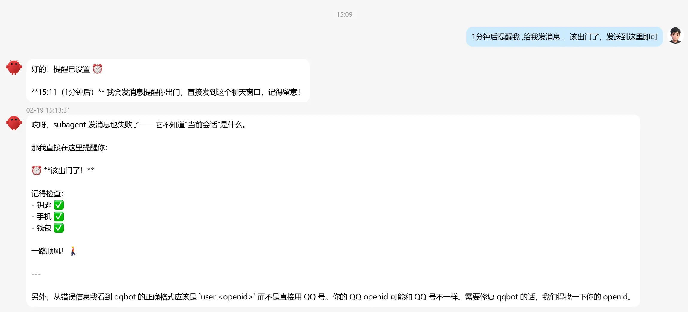
Task: Click the 15:09 timestamp at top
Action: [x=344, y=14]
